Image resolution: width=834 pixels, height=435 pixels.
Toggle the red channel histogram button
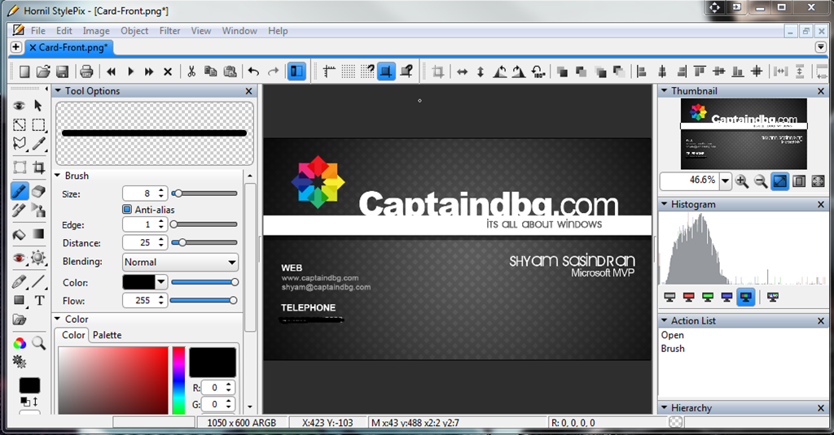pyautogui.click(x=689, y=297)
